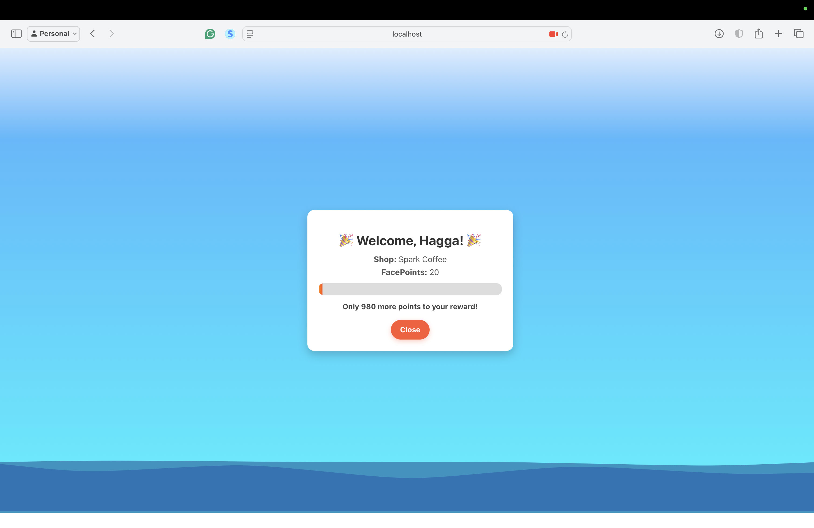
Task: Close the Welcome Hagga dialog
Action: 410,330
